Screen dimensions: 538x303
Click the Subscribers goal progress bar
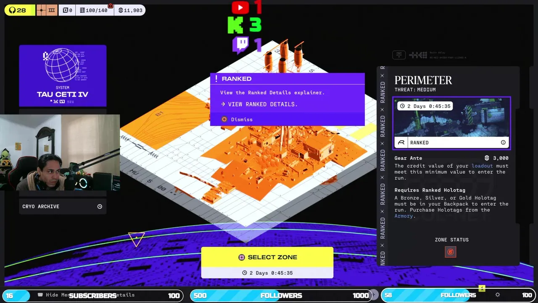click(92, 295)
